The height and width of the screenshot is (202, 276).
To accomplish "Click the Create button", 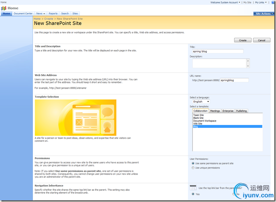I will point(243,40).
